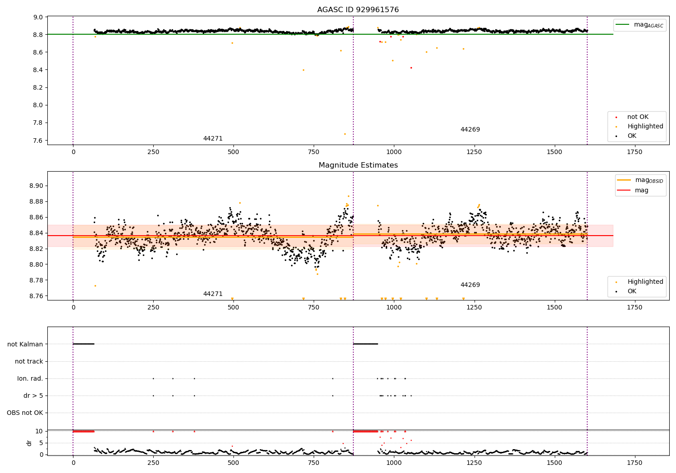Viewport: 676px width, 473px height.
Task: Click the 1750 x-tick under the AGASC plot
Action: (635, 152)
